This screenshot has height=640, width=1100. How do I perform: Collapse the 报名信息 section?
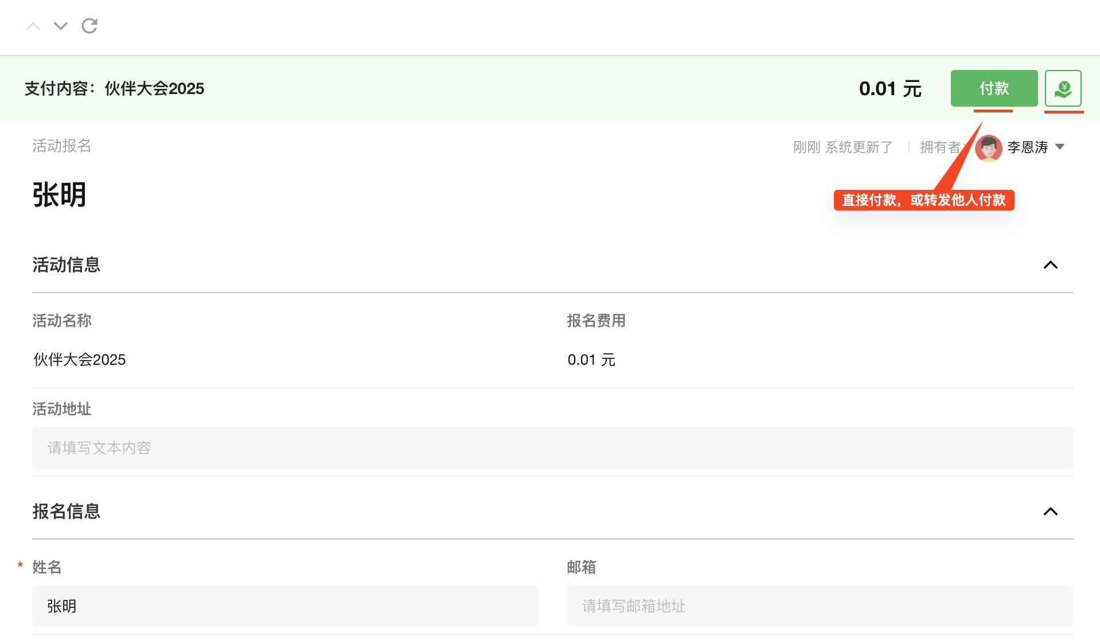pyautogui.click(x=1050, y=512)
